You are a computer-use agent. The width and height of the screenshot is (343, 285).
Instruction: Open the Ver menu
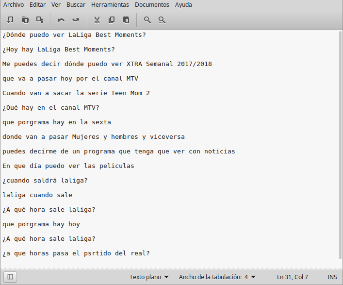[x=56, y=4]
